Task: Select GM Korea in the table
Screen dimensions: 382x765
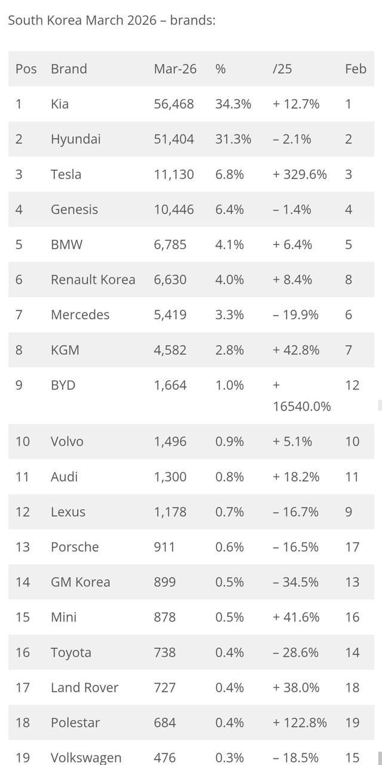Action: click(x=81, y=582)
